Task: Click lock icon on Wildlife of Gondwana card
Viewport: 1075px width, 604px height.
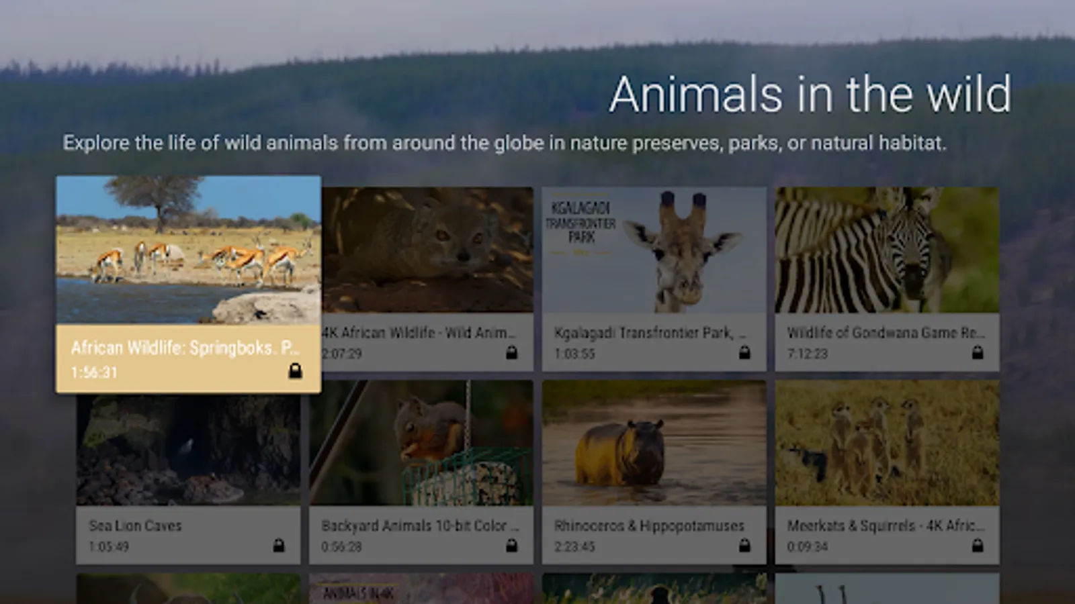Action: point(978,352)
